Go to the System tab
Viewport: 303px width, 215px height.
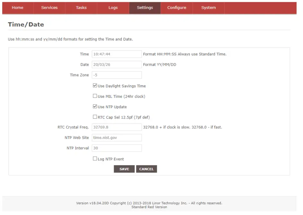point(209,8)
